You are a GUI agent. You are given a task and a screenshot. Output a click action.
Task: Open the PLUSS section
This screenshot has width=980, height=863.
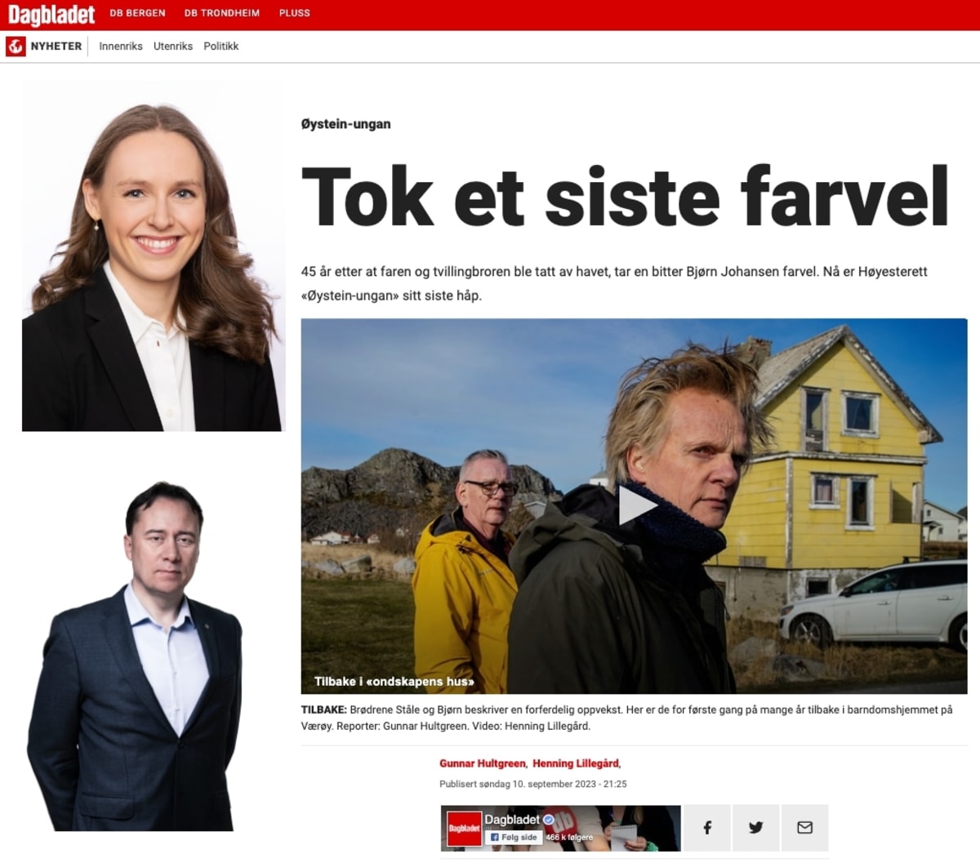pyautogui.click(x=294, y=13)
